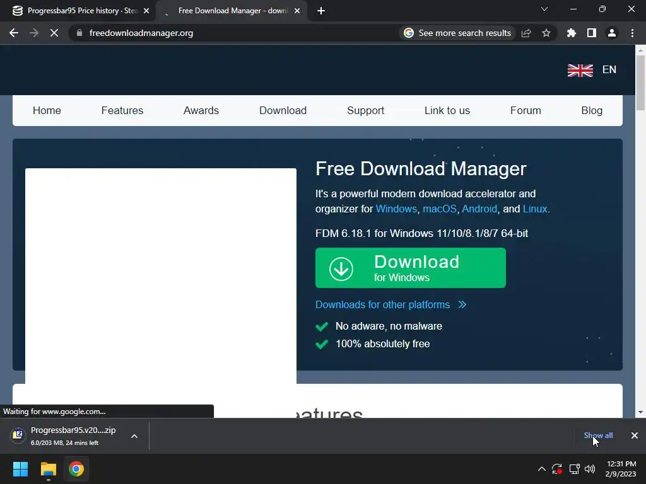Viewport: 646px width, 484px height.
Task: Click the UK flag language icon
Action: click(x=580, y=71)
